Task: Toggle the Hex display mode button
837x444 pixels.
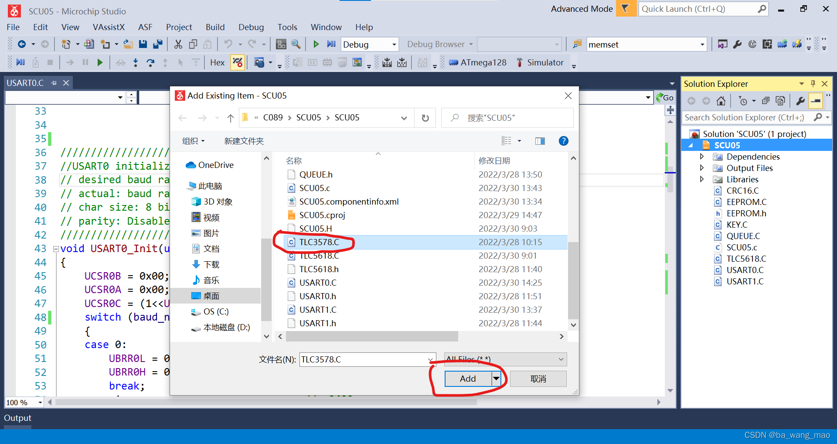Action: 217,62
